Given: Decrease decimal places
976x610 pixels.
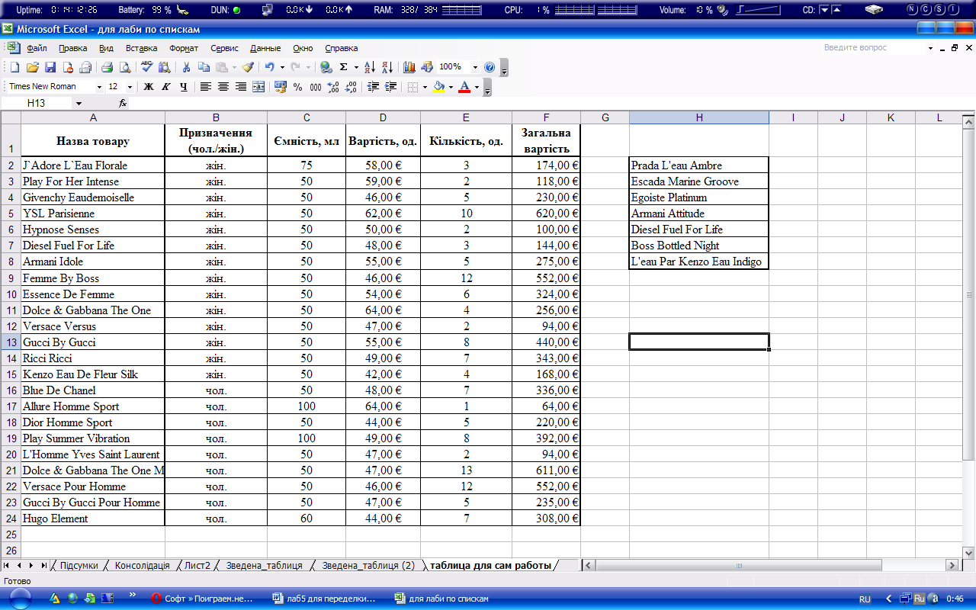Looking at the screenshot, I should coord(351,87).
